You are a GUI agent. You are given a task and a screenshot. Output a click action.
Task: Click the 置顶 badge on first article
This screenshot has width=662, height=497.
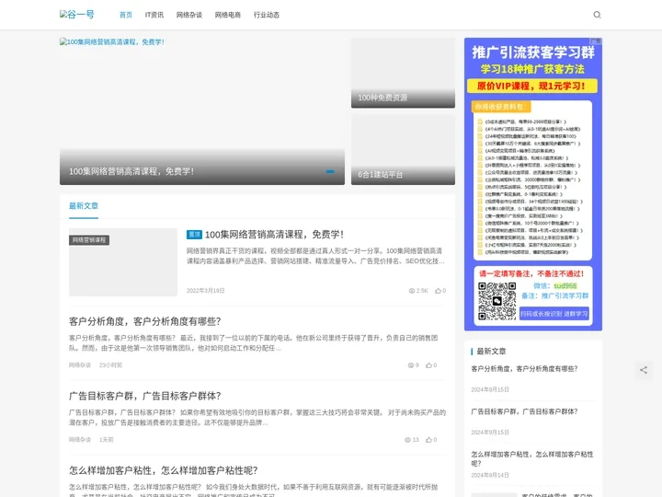(194, 235)
